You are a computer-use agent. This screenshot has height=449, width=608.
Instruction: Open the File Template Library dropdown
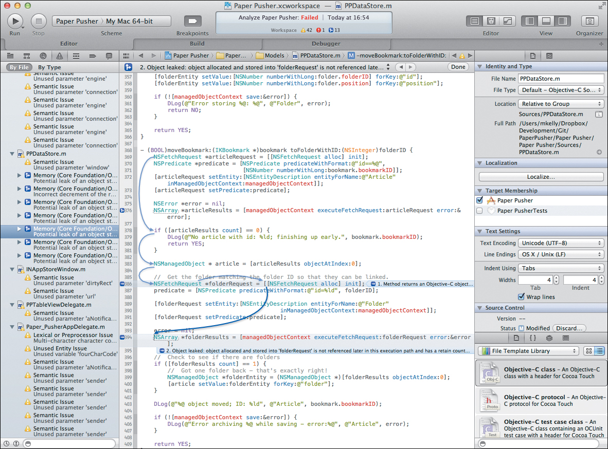pyautogui.click(x=528, y=351)
